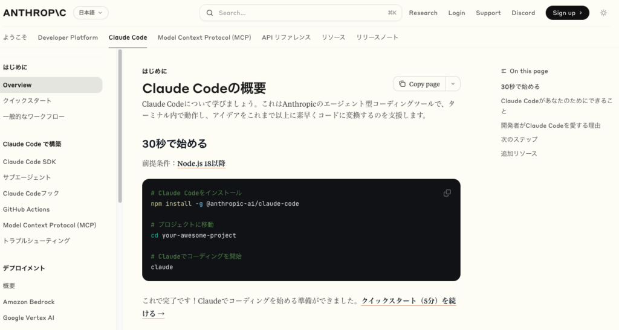Image resolution: width=619 pixels, height=330 pixels.
Task: Select the Claude Code tab
Action: 128,37
